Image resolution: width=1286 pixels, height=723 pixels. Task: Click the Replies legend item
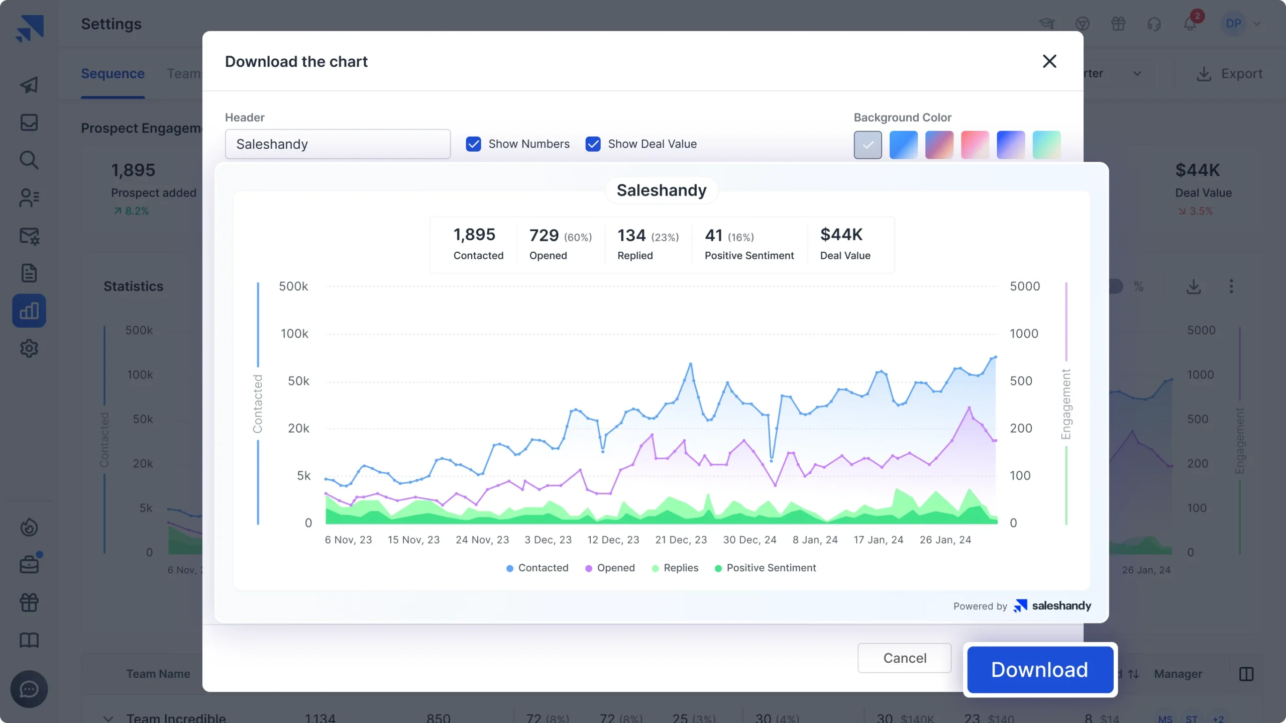[675, 568]
